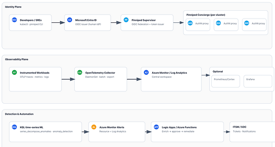Click the orange AL icon on Azure Monitor Alerts
This screenshot has width=275, height=147.
[94, 127]
